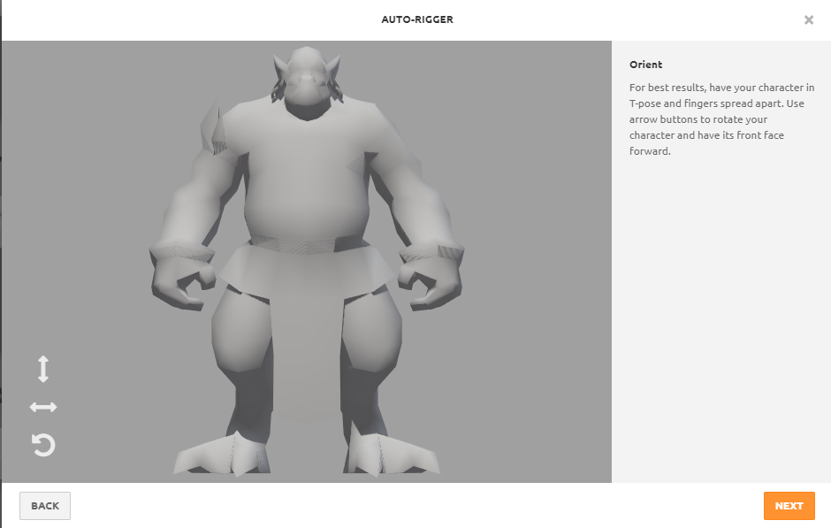The height and width of the screenshot is (528, 831).
Task: Close the Auto-Rigger dialog
Action: [x=809, y=20]
